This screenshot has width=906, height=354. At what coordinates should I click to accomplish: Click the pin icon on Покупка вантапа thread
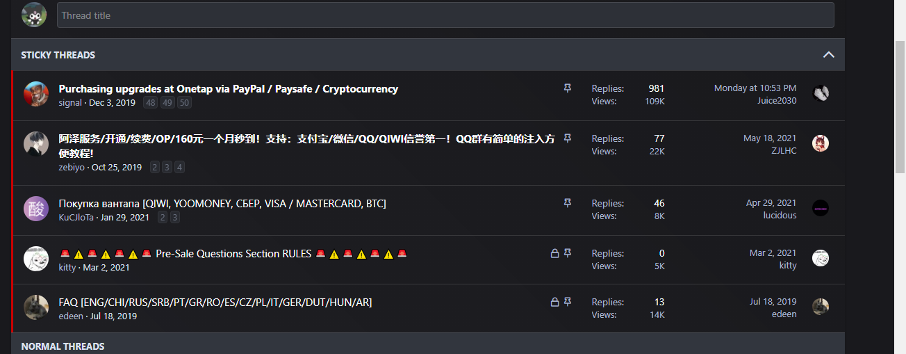click(568, 203)
